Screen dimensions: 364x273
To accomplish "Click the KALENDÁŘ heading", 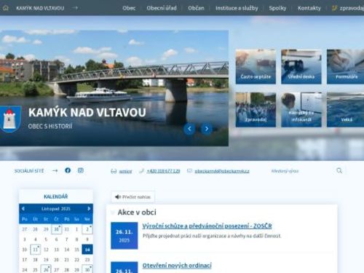I will 56,197.
